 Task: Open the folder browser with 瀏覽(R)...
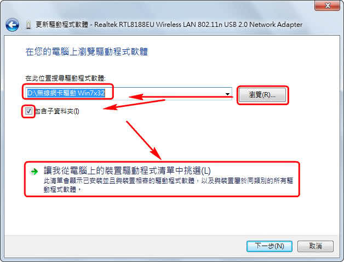click(x=262, y=95)
